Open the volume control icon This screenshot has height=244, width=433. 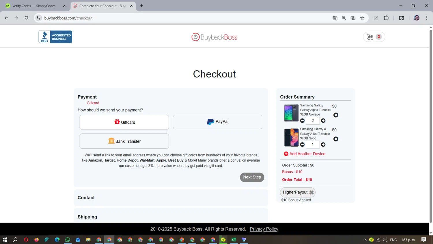coord(385,240)
